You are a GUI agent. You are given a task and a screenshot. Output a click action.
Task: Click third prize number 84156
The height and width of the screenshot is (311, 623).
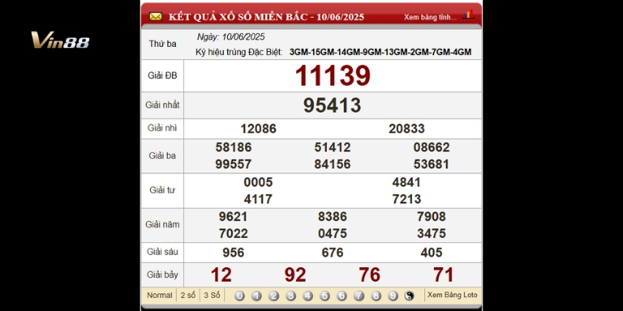pyautogui.click(x=333, y=164)
